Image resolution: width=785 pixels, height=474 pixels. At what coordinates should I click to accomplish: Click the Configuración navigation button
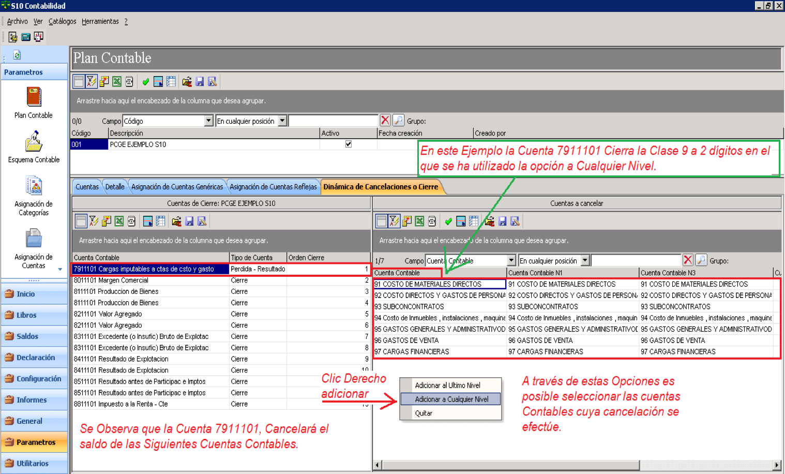[x=34, y=379]
